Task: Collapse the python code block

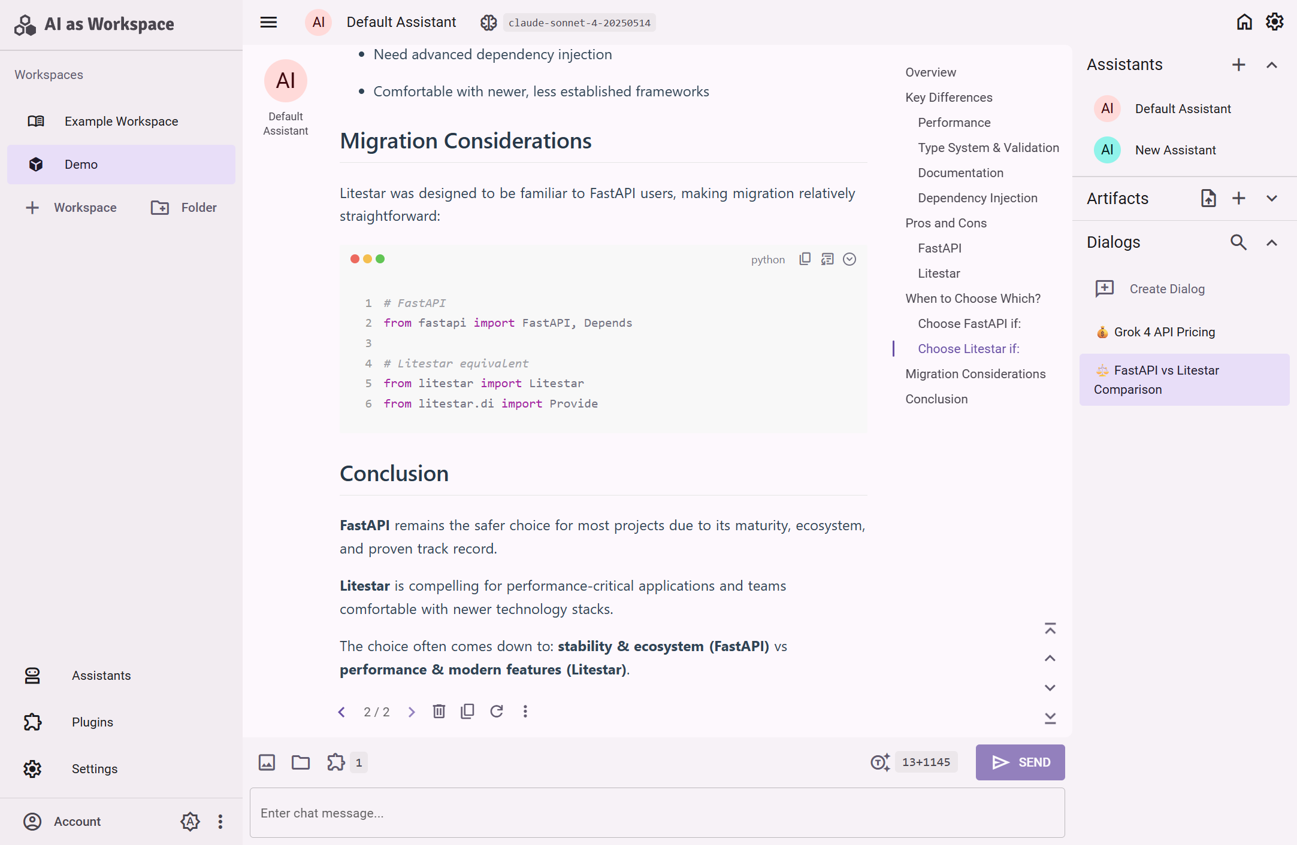Action: pos(849,259)
